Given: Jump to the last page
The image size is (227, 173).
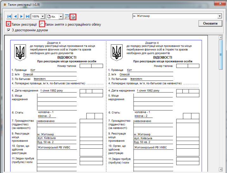Looking at the screenshot, I should click(x=28, y=16).
